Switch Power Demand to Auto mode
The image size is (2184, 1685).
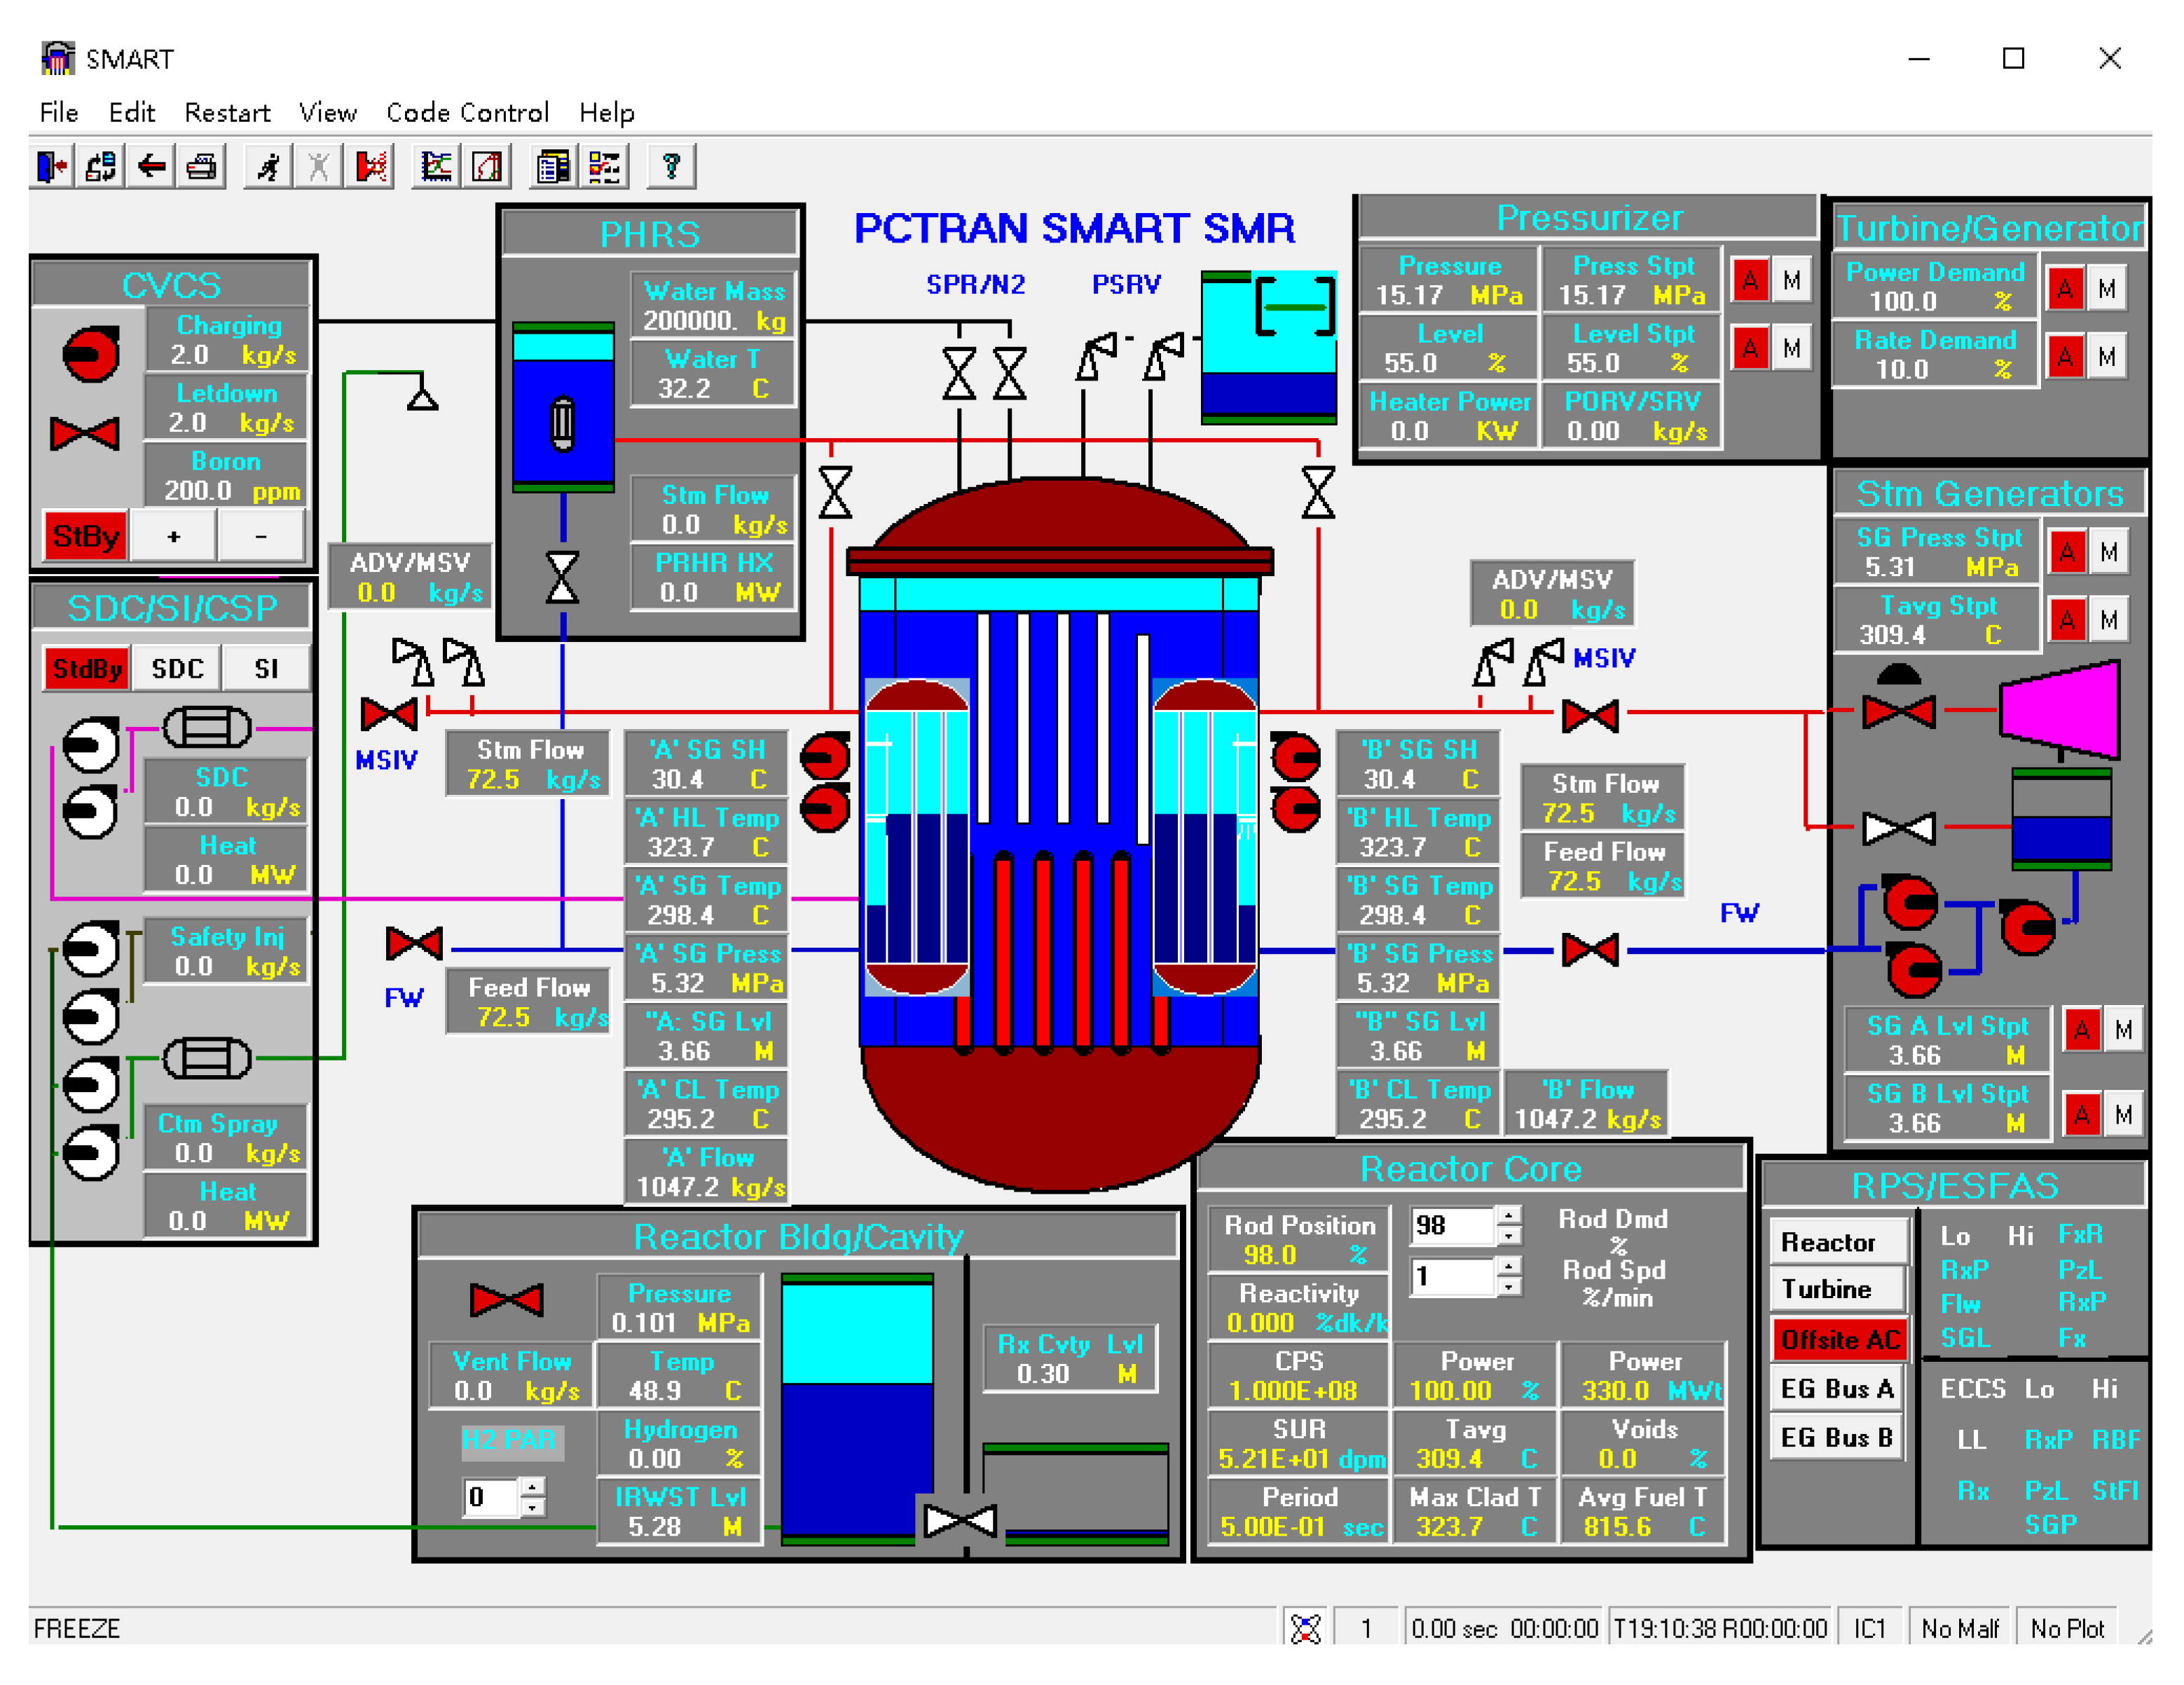(x=2065, y=289)
